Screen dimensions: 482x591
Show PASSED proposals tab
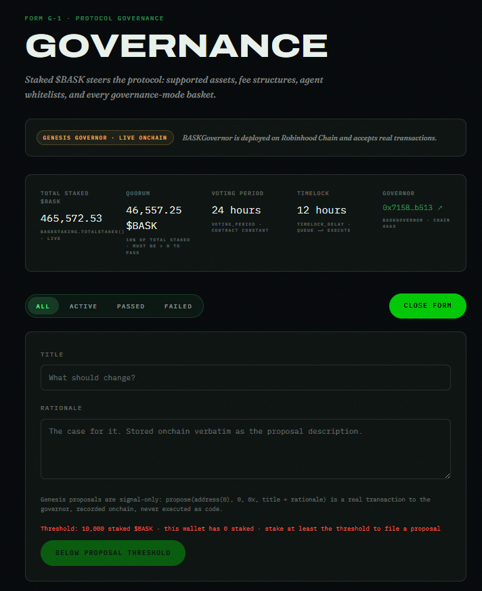coord(131,306)
